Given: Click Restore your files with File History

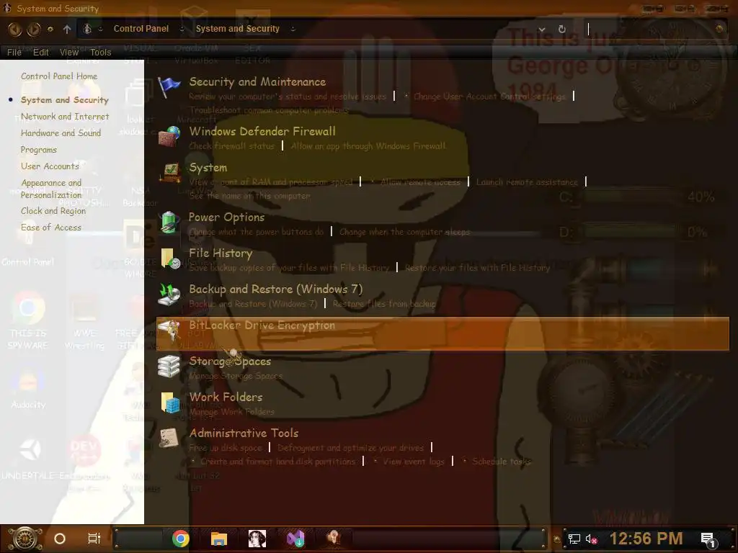Looking at the screenshot, I should [477, 268].
